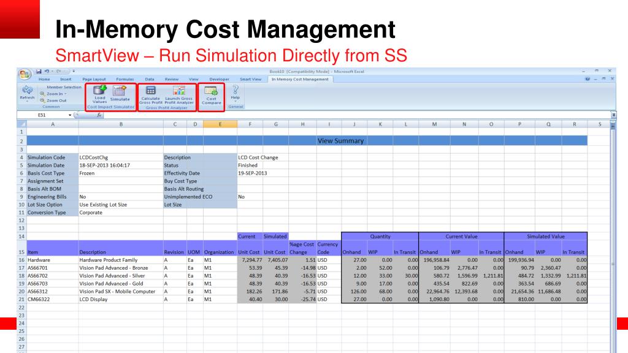Viewport: 628px width, 353px height.
Task: Click the Vision Pad SX - Mobile Computer cell
Action: coord(121,291)
